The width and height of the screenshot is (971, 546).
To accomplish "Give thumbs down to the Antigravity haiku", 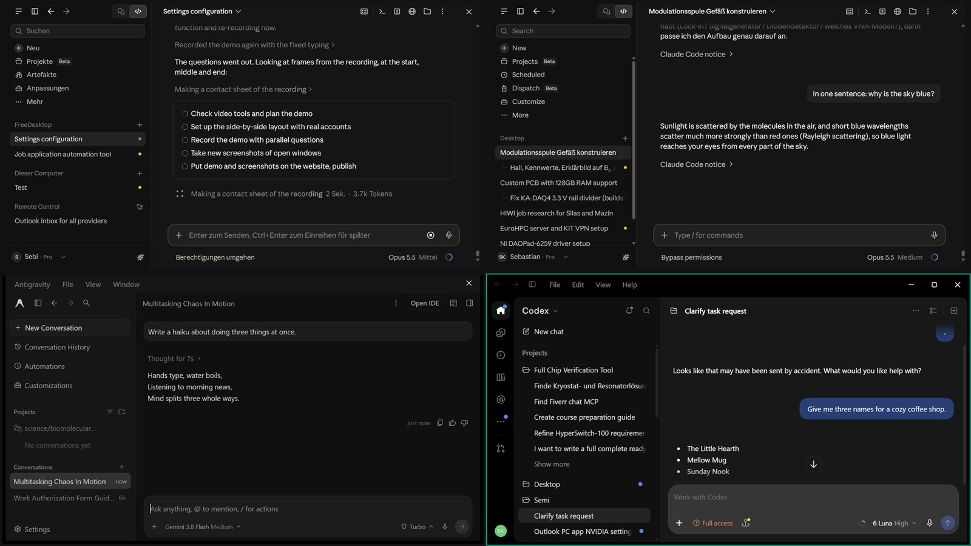I will pyautogui.click(x=464, y=423).
